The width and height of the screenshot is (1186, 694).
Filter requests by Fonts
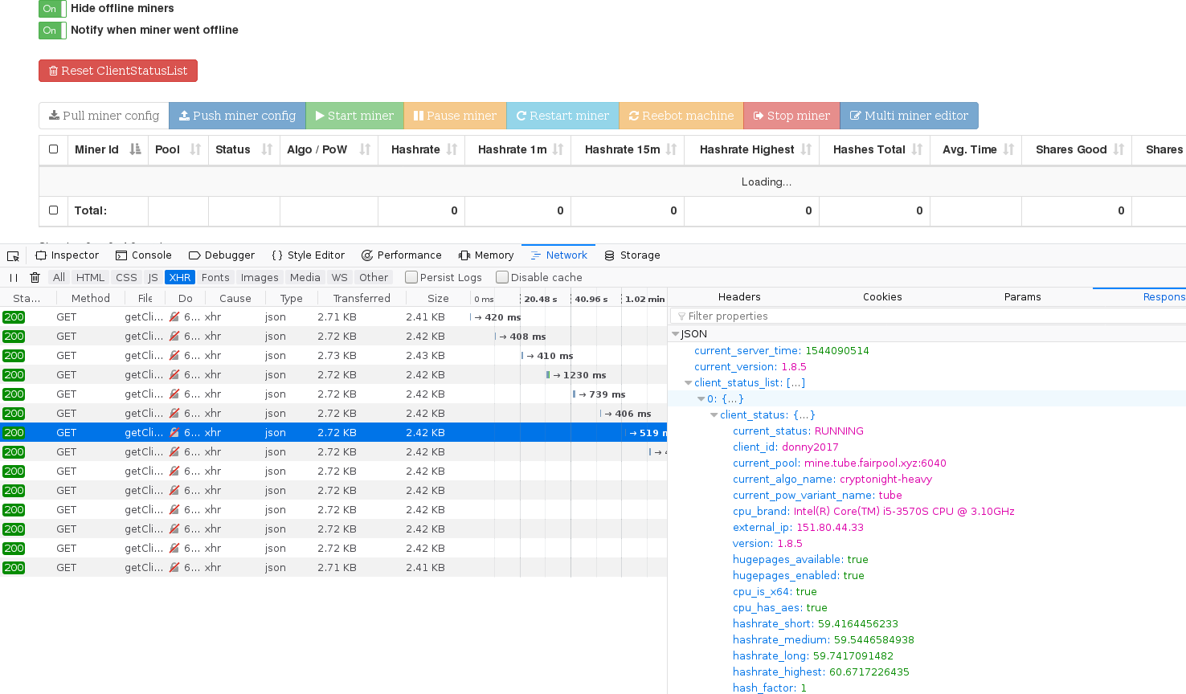pos(215,278)
